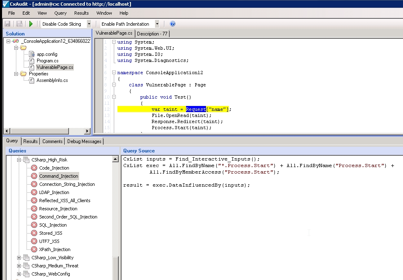The image size is (403, 280).
Task: Open the Query menu
Action: click(x=60, y=13)
